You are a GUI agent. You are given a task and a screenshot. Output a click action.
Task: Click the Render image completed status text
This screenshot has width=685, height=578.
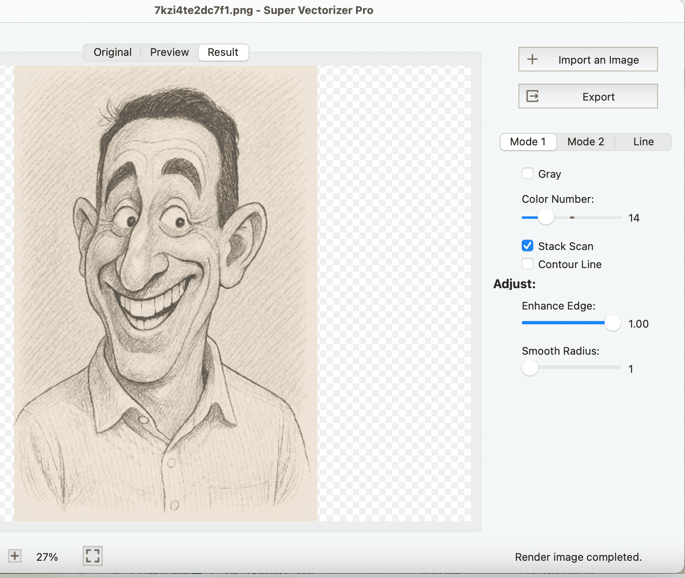tap(578, 557)
